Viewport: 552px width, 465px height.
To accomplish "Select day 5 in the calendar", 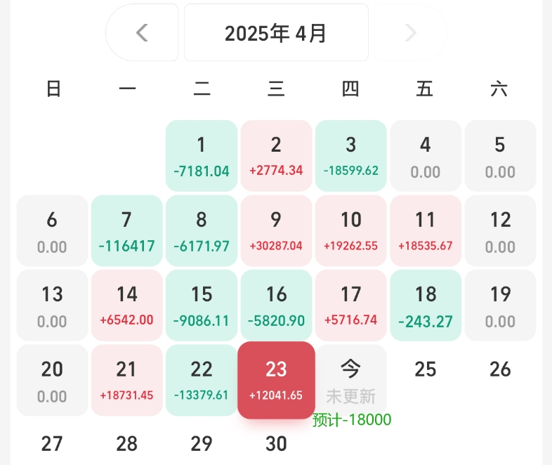I will coord(500,156).
